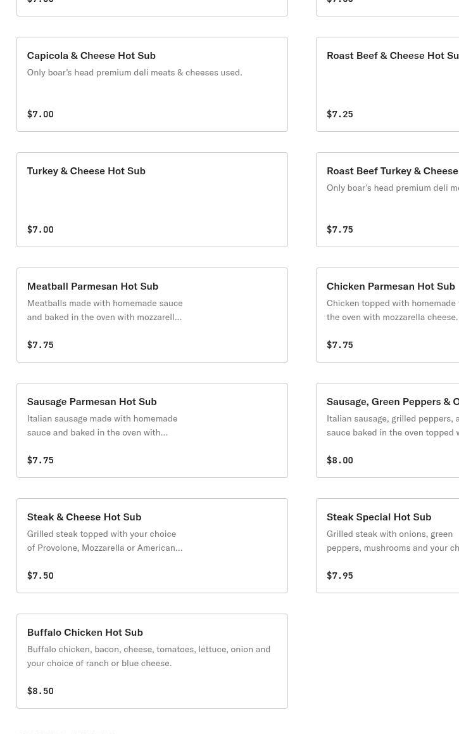Image resolution: width=459 pixels, height=734 pixels.
Task: Choose the Turkey & Cheese Hot Sub
Action: pos(152,200)
